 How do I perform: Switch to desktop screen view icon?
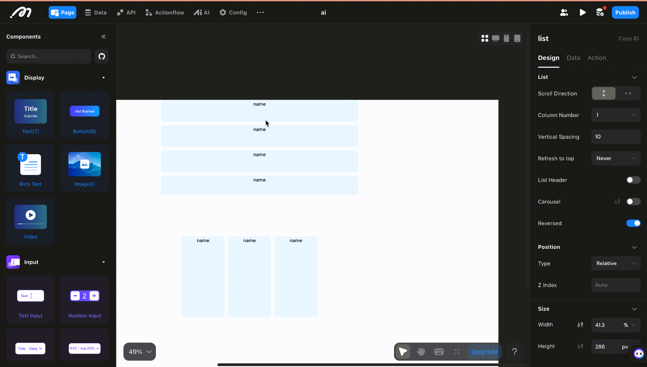click(x=496, y=38)
